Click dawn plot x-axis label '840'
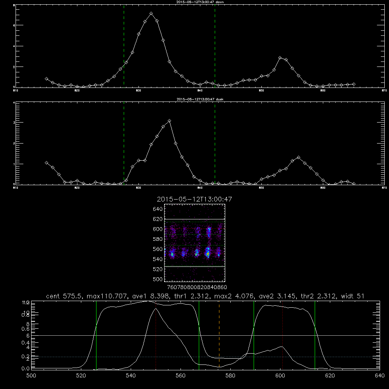The width and height of the screenshot is (389, 389). click(x=200, y=91)
